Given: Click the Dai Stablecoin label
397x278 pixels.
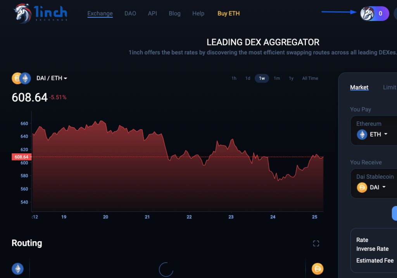Looking at the screenshot, I should coord(375,177).
